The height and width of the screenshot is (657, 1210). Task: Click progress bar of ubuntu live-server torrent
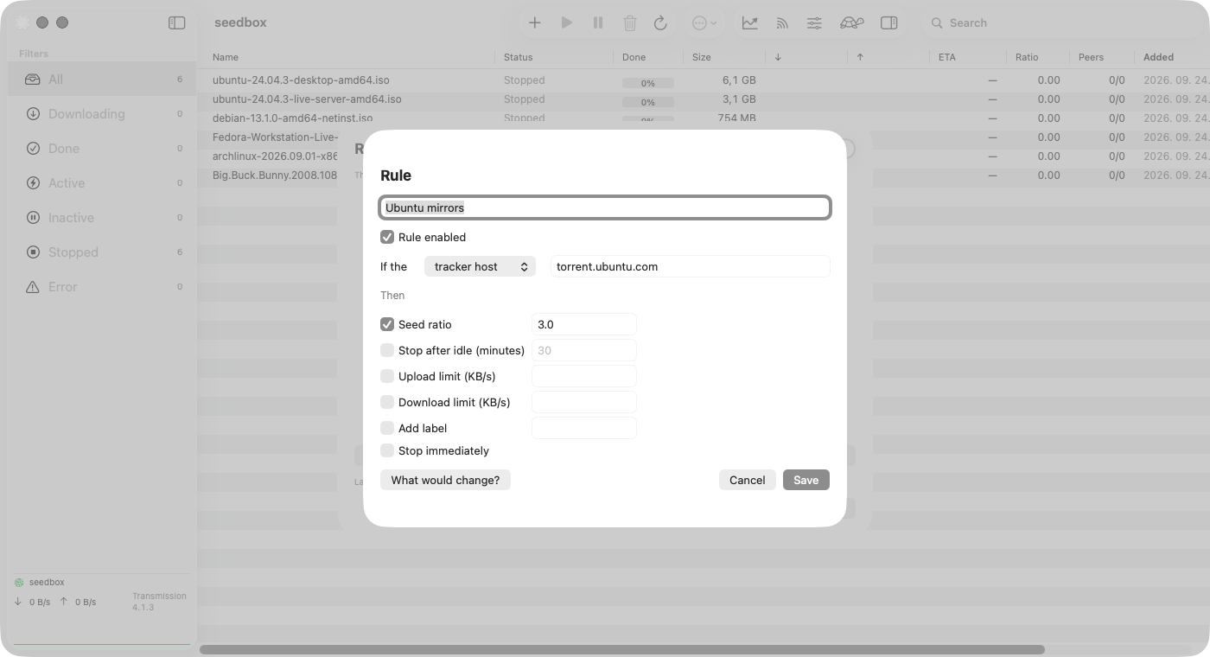point(647,102)
